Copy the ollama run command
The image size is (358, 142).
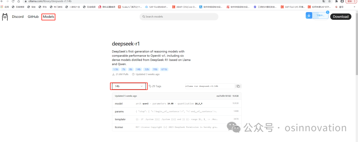[238, 86]
